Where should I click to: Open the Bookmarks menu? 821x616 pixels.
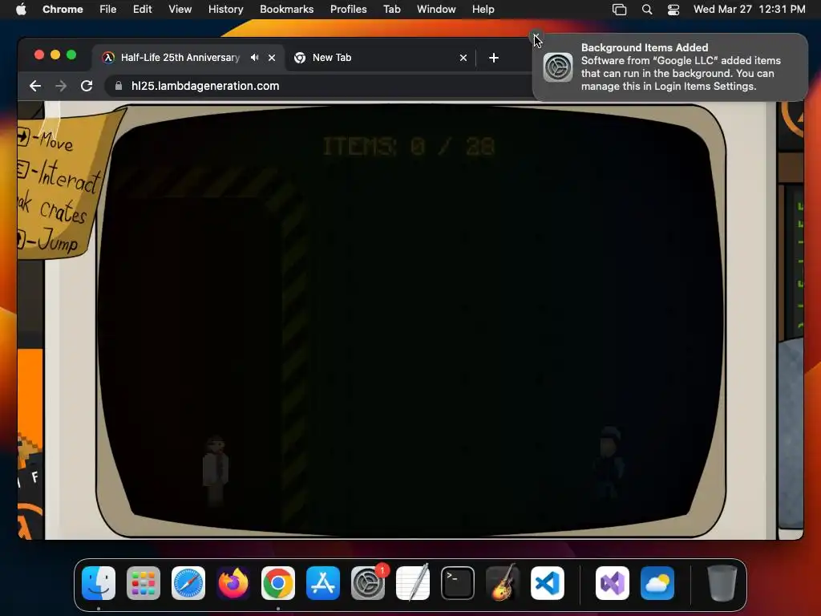(x=286, y=9)
